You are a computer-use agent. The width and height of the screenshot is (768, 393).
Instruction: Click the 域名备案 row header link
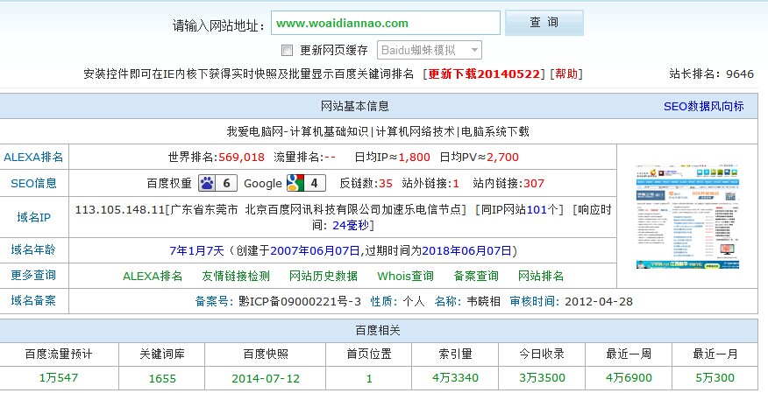pos(33,300)
